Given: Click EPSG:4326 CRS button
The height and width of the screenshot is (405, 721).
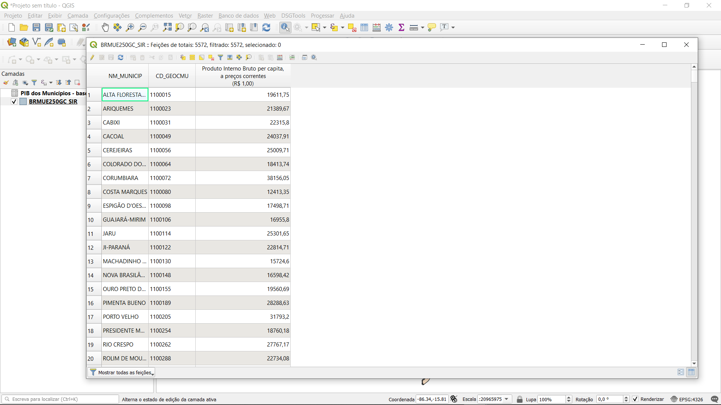Looking at the screenshot, I should point(687,399).
